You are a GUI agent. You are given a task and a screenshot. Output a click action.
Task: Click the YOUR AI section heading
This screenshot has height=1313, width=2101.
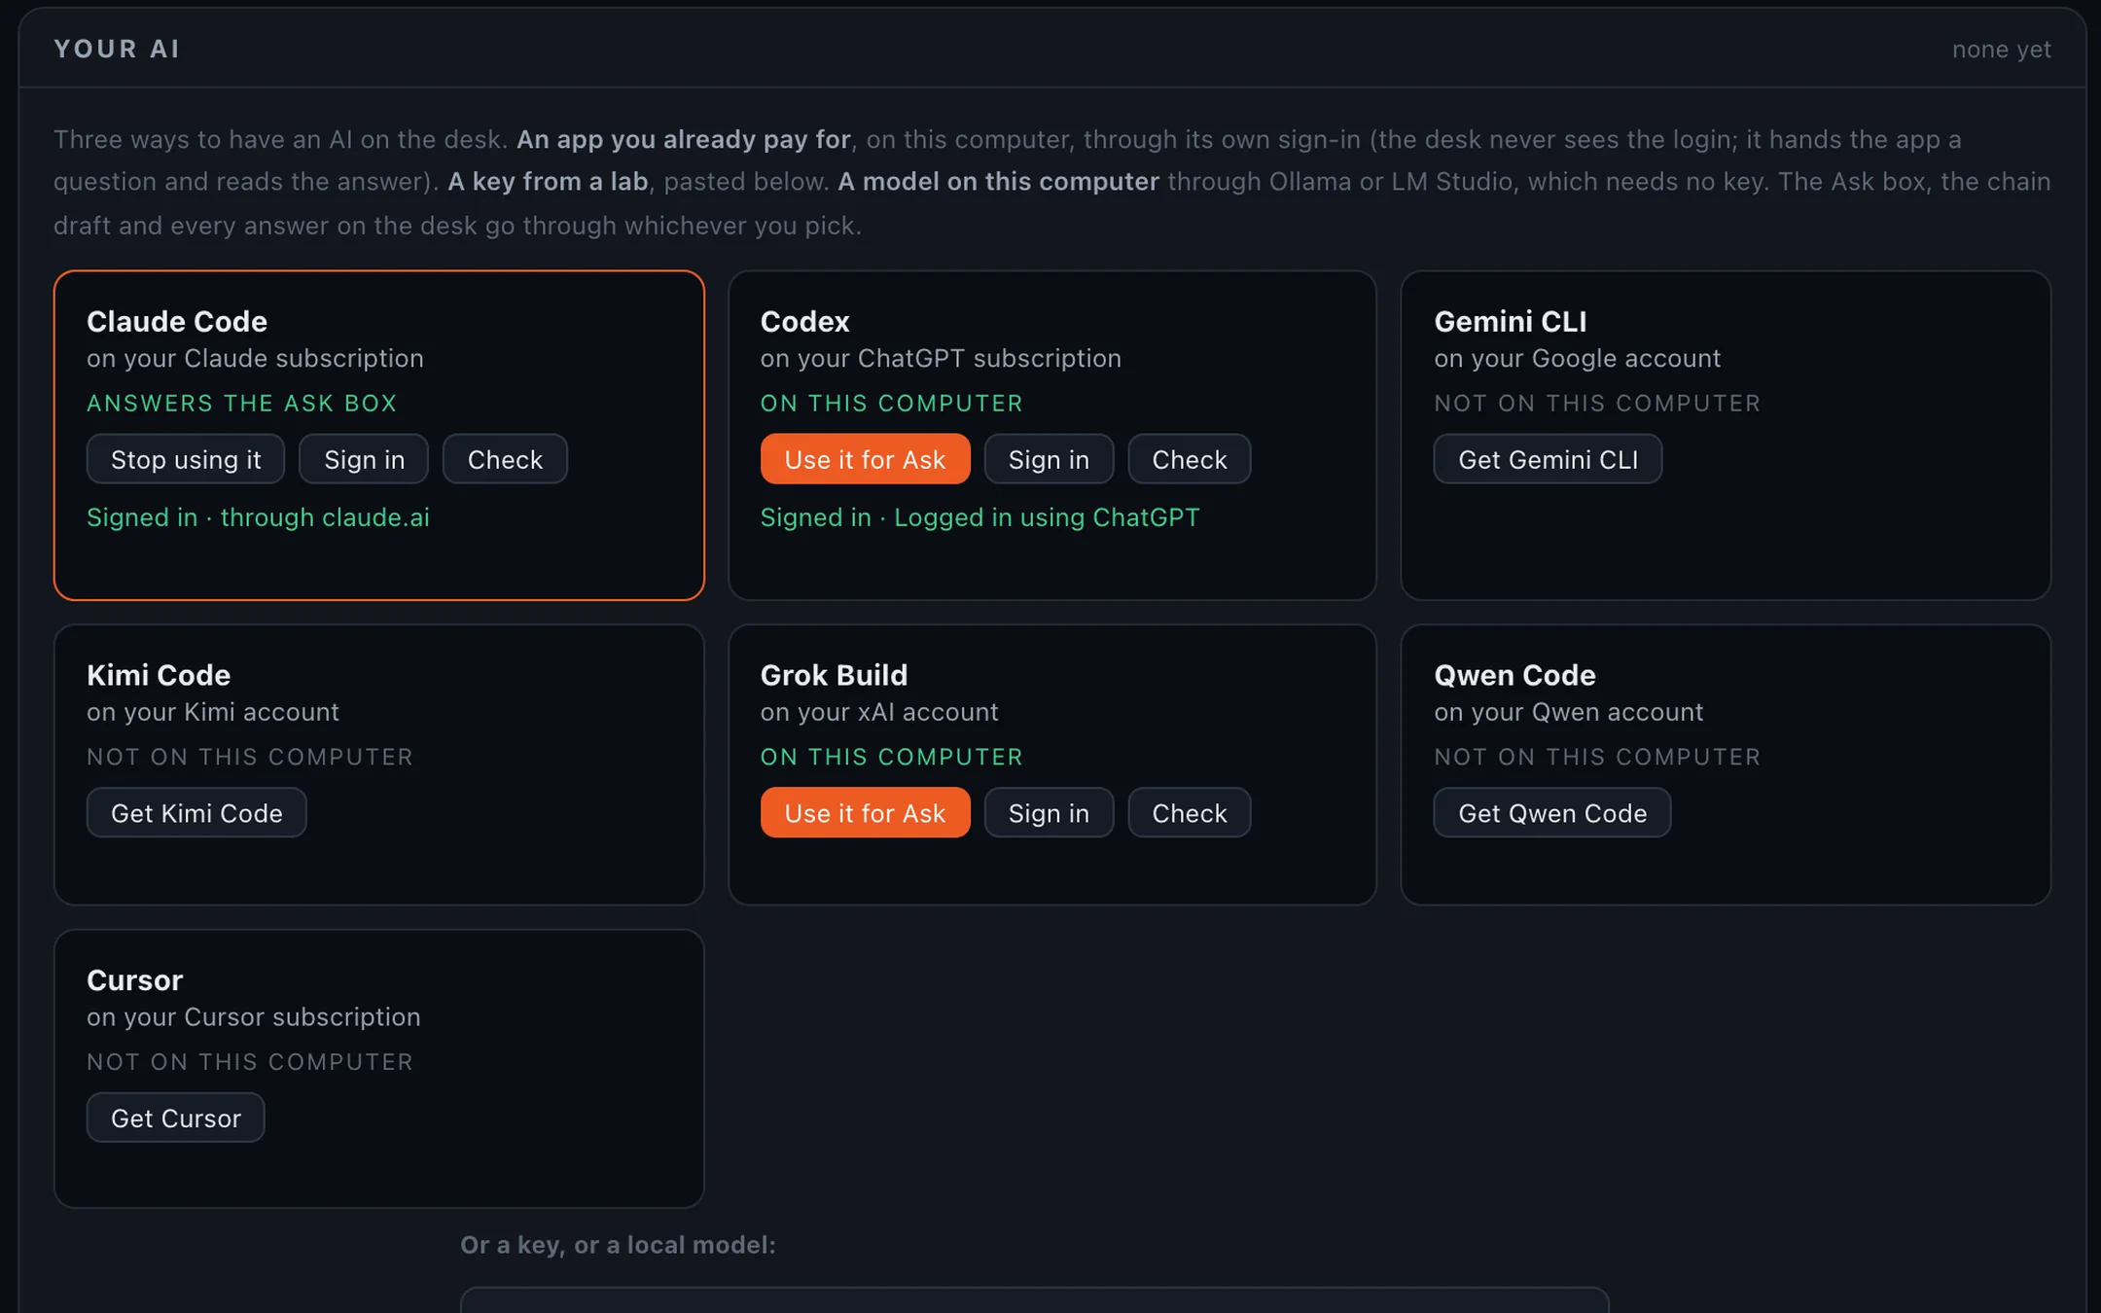coord(117,49)
